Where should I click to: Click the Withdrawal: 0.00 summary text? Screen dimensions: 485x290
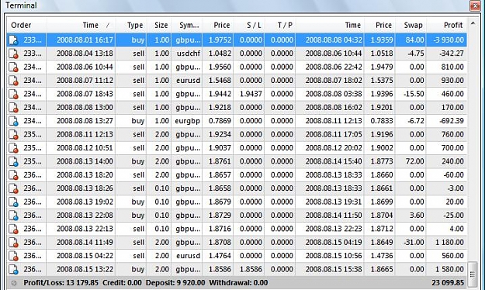pyautogui.click(x=238, y=283)
